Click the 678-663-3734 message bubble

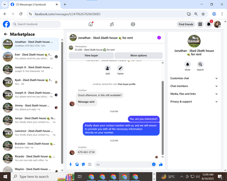pos(86,152)
